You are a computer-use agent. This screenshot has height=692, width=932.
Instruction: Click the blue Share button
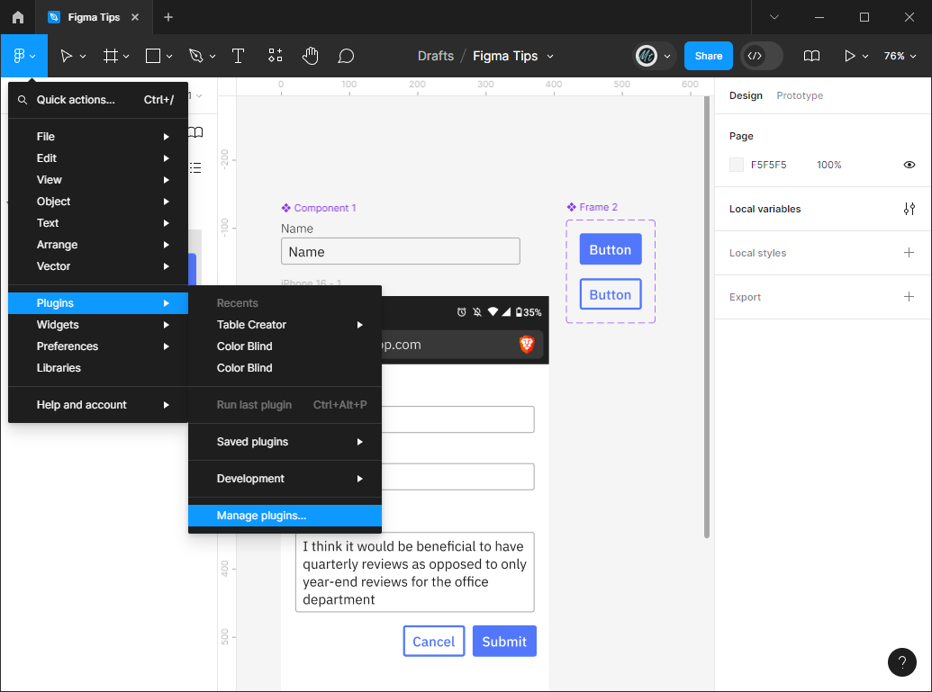[x=709, y=56]
